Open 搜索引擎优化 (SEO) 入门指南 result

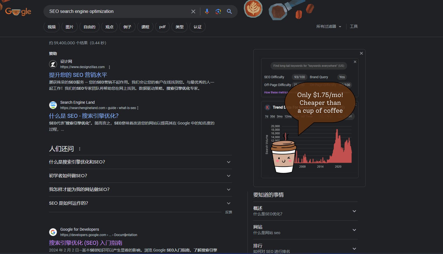tap(86, 243)
